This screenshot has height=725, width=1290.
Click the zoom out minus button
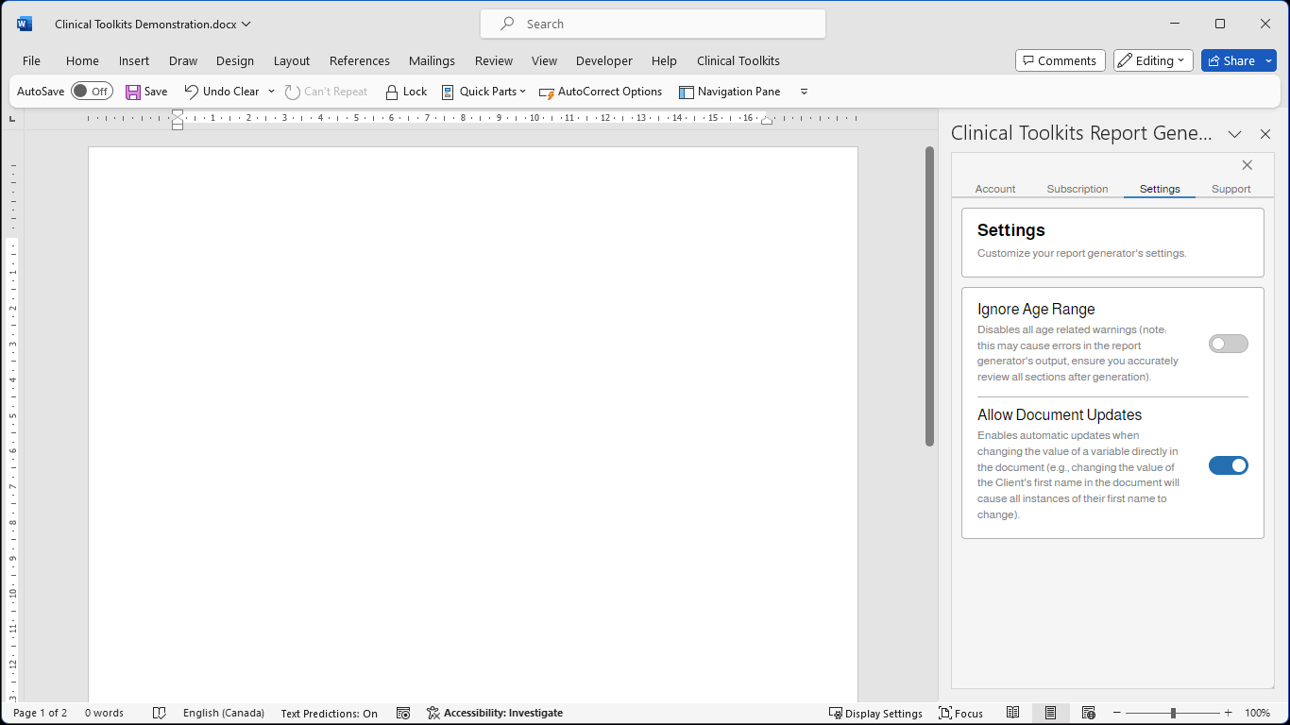click(1117, 714)
